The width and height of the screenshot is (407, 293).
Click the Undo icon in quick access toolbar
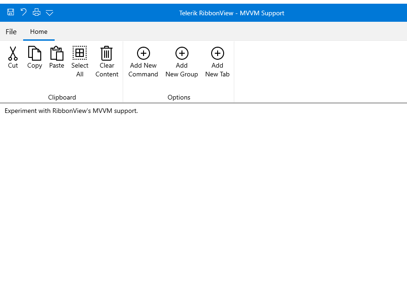click(24, 12)
